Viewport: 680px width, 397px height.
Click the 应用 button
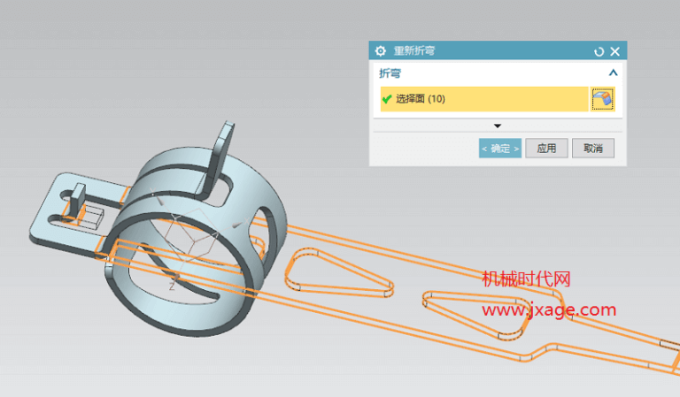click(x=546, y=149)
